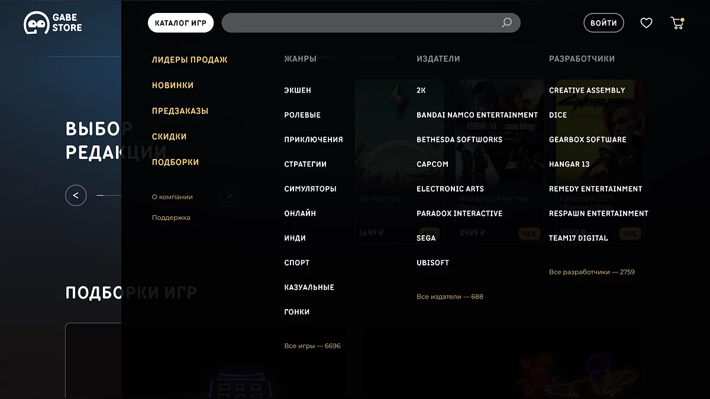This screenshot has width=710, height=399.
Task: Go to Скидки menu entry
Action: tap(169, 137)
